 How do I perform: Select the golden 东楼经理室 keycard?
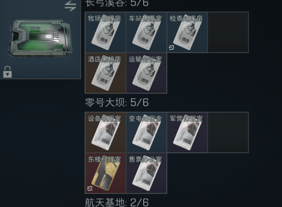point(105,173)
